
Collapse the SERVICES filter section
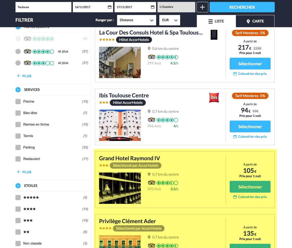(18, 90)
